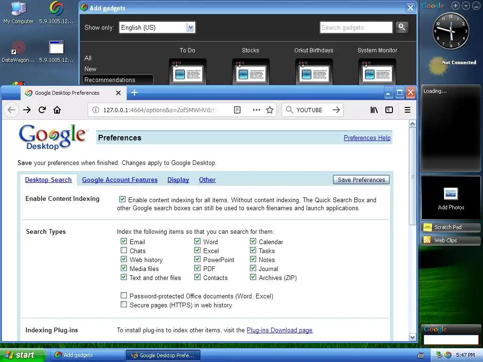Toggle Enable content indexing checkbox

pyautogui.click(x=122, y=199)
